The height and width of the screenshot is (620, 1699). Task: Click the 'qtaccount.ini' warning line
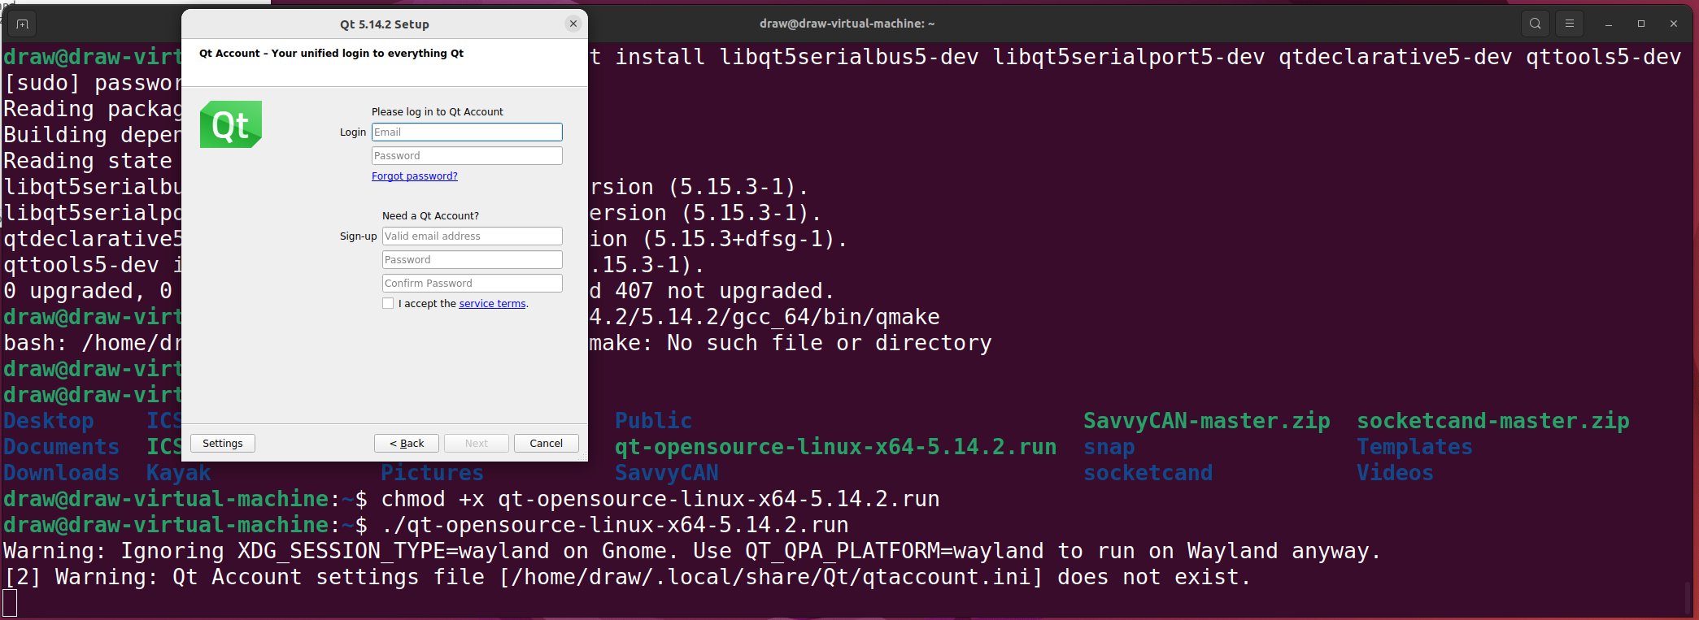(x=627, y=577)
